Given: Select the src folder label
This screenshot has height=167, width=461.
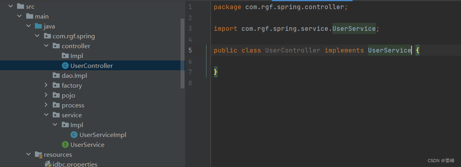Looking at the screenshot, I should 30,6.
